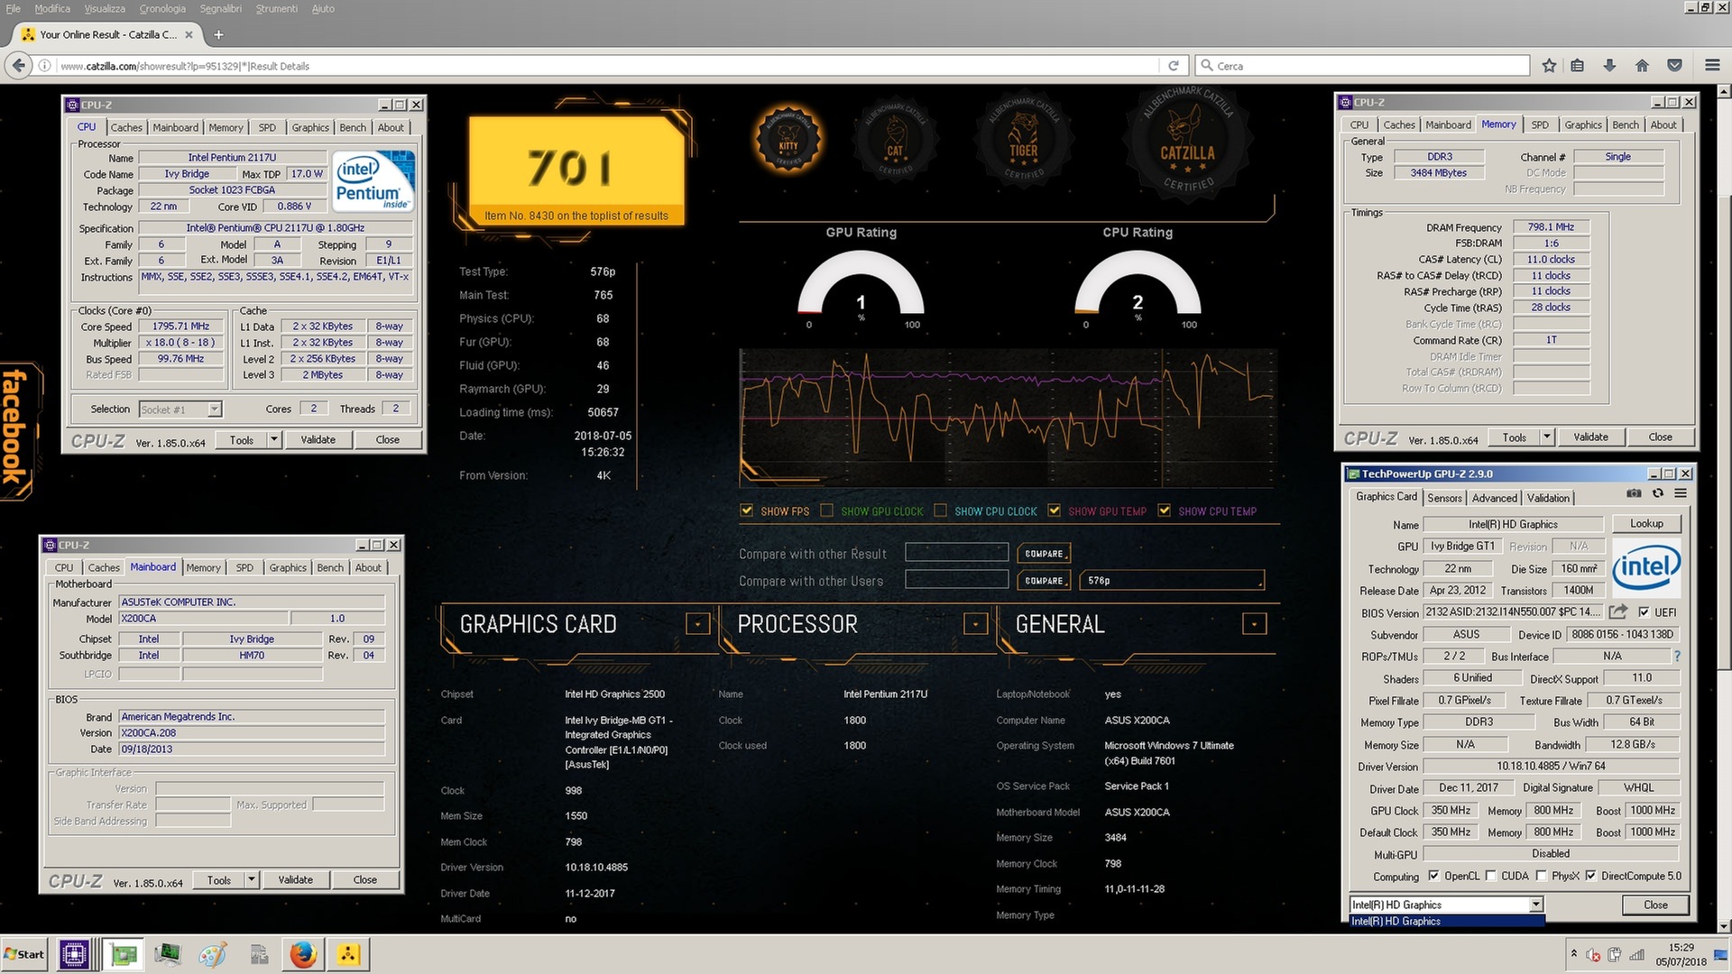Bookmark this page with the star icon
Viewport: 1732px width, 974px height.
pos(1549,65)
